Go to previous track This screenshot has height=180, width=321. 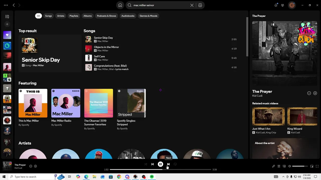pyautogui.click(x=152, y=164)
